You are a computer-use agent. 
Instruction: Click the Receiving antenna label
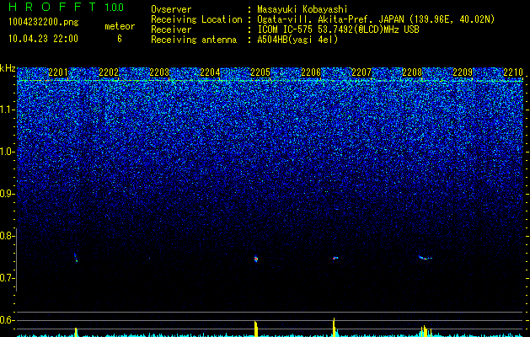[x=194, y=40]
